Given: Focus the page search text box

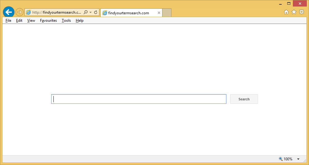Looking at the screenshot, I should (x=139, y=99).
